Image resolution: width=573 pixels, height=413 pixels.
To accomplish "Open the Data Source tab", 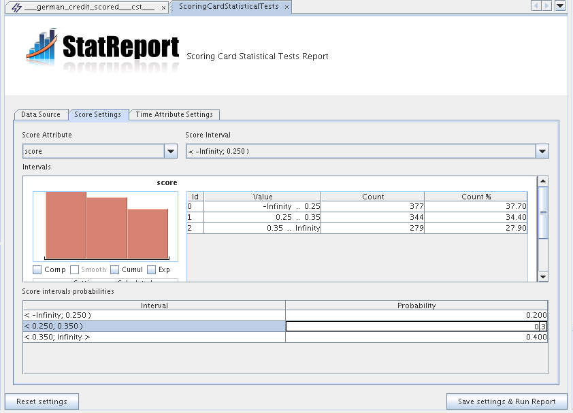I will point(41,114).
